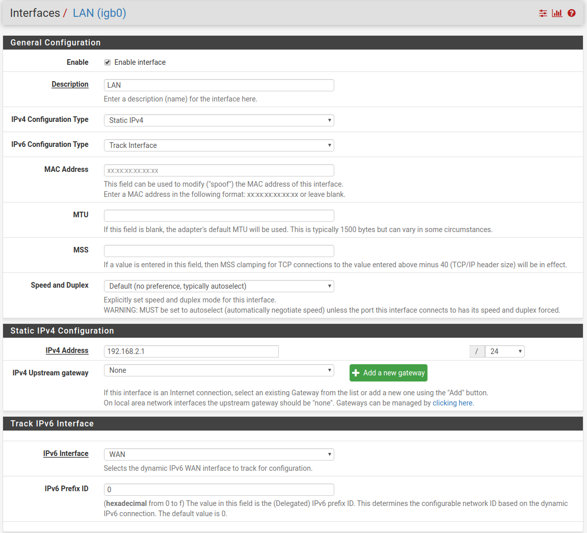
Task: Open the IPv4 Configuration Type dropdown
Action: click(x=219, y=120)
